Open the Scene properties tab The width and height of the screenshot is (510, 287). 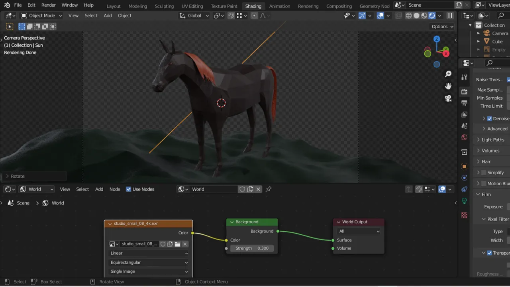click(464, 126)
